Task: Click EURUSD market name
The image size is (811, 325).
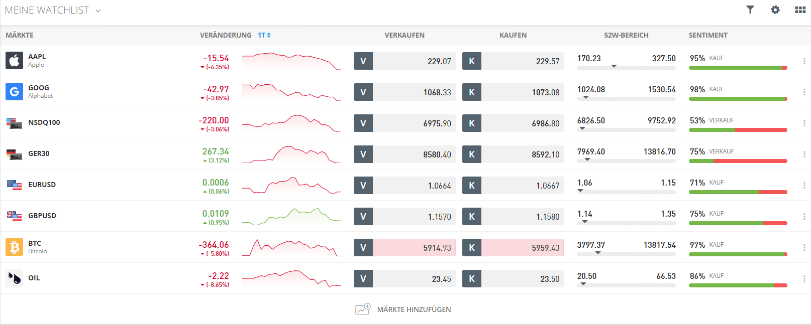Action: (x=42, y=185)
